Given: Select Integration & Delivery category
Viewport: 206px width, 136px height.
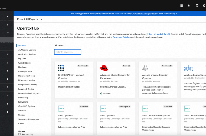Looking at the screenshot, I should coord(27,85).
